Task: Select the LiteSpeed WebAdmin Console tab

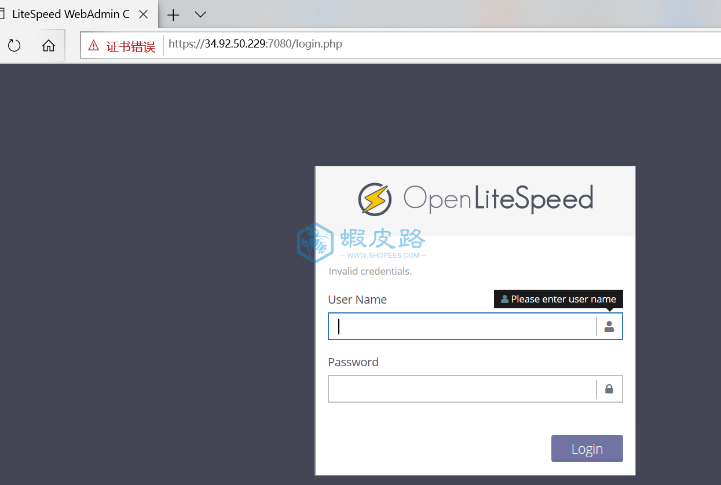Action: 79,14
